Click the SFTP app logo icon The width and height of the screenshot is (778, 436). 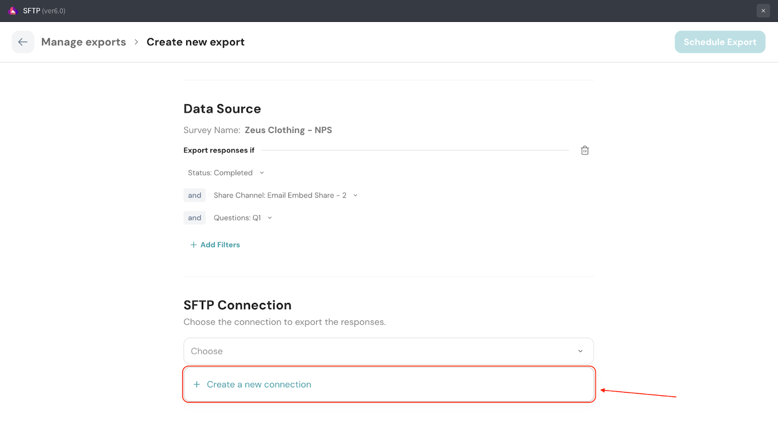tap(13, 11)
